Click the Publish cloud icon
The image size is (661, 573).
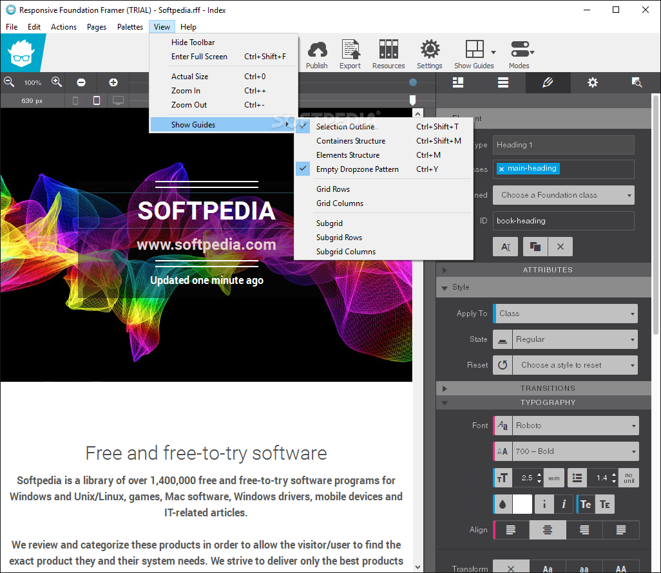[x=316, y=54]
